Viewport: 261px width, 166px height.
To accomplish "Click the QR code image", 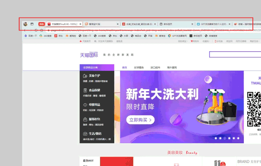I will 254,109.
